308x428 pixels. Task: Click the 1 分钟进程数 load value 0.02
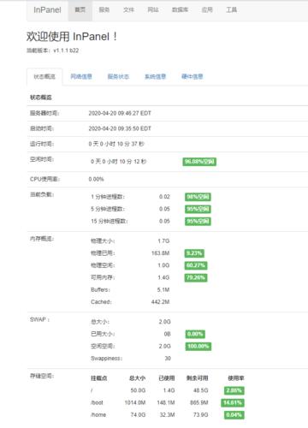[164, 197]
